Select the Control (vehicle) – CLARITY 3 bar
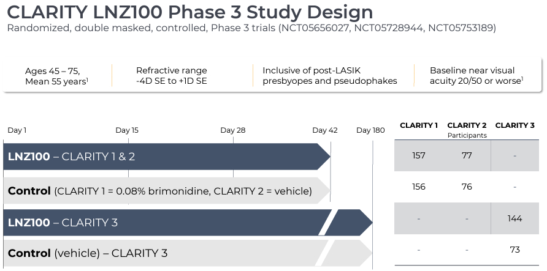This screenshot has height=271, width=547. (x=164, y=253)
